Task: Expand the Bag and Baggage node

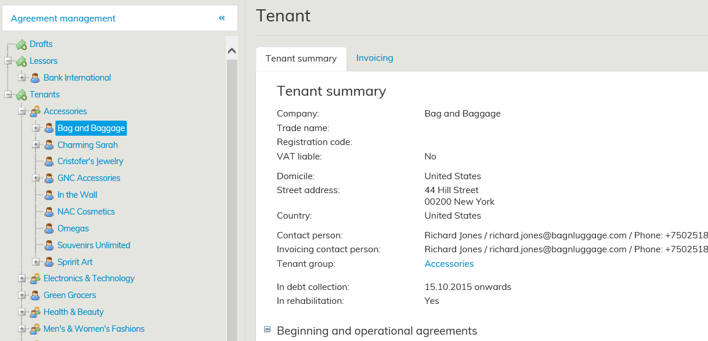Action: (36, 128)
